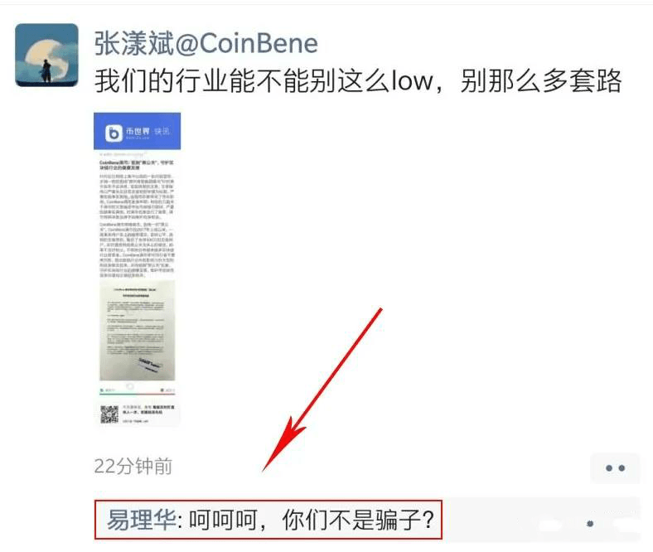This screenshot has width=653, height=552.
Task: Tap the blue banner of the shared article
Action: click(x=137, y=131)
